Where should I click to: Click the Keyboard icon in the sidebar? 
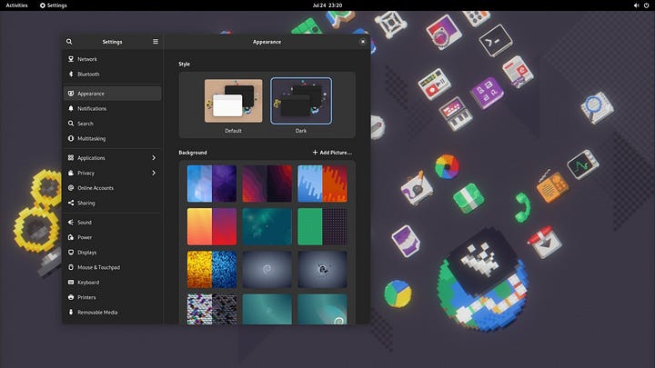(71, 283)
